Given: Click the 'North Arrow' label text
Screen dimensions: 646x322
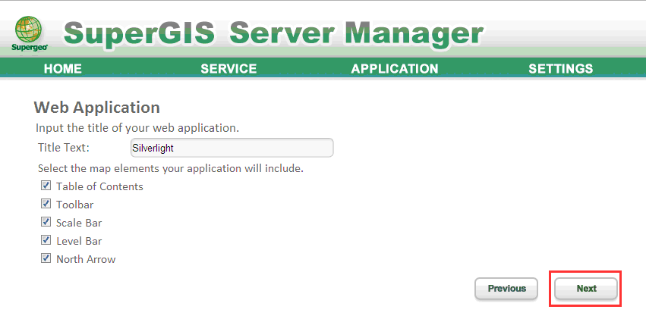Looking at the screenshot, I should point(86,259).
